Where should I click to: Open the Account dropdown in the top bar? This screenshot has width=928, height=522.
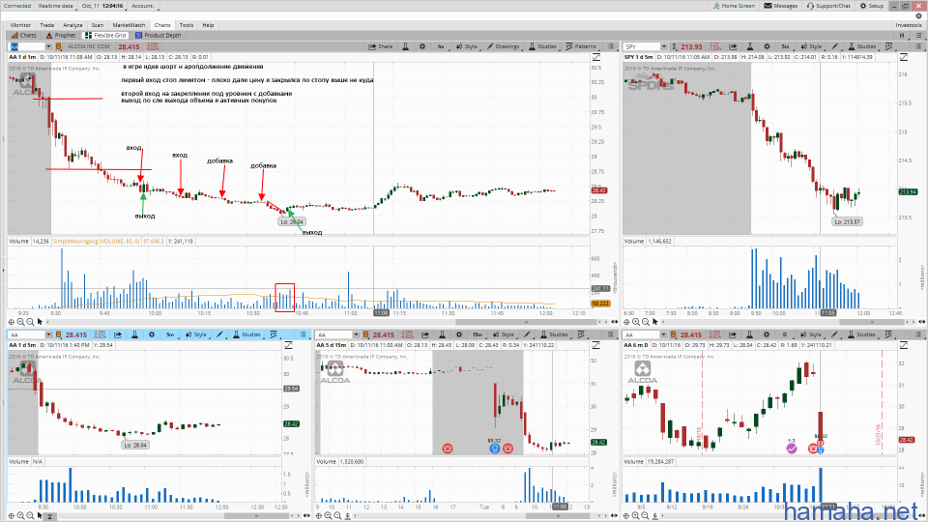(x=142, y=6)
